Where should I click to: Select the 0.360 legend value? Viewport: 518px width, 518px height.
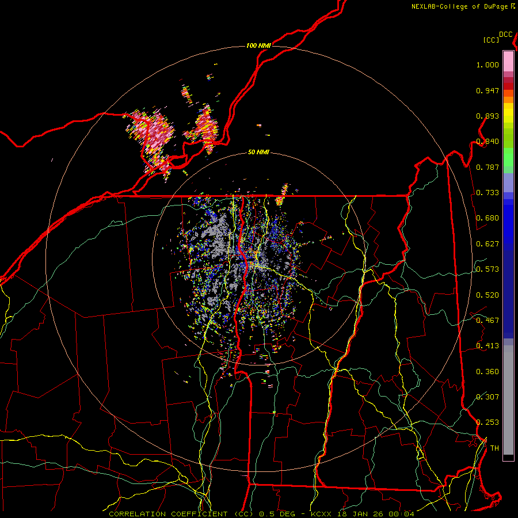[x=487, y=372]
